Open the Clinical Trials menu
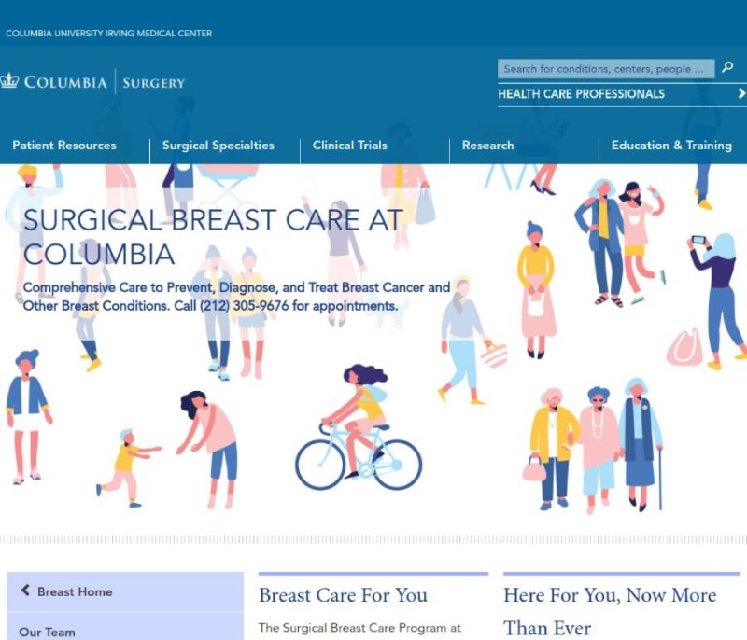Screen dimensions: 747x640 coord(349,146)
